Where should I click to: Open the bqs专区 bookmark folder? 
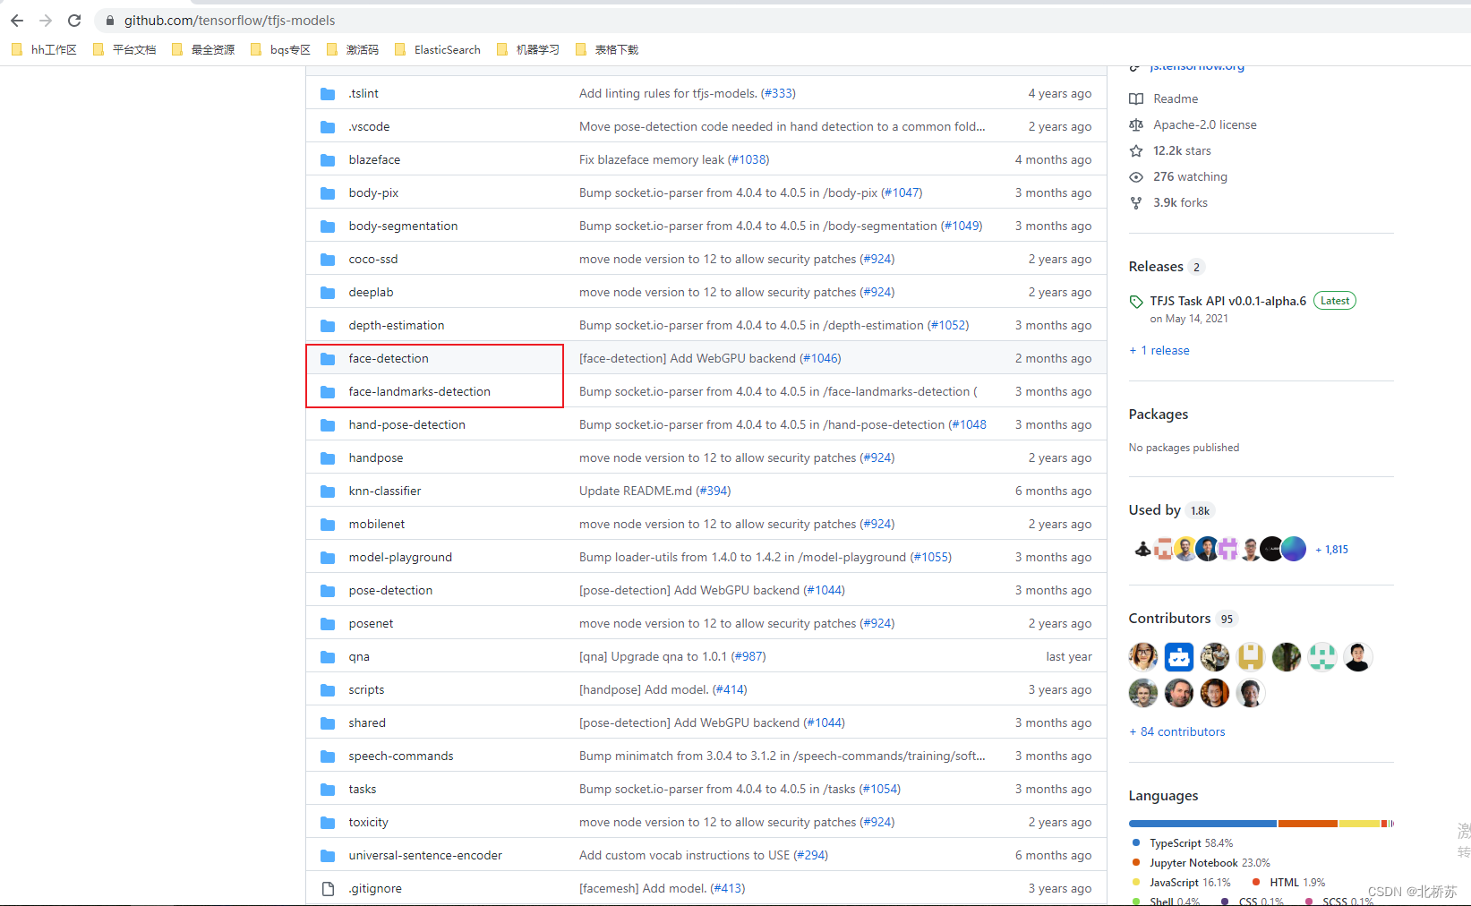point(280,49)
